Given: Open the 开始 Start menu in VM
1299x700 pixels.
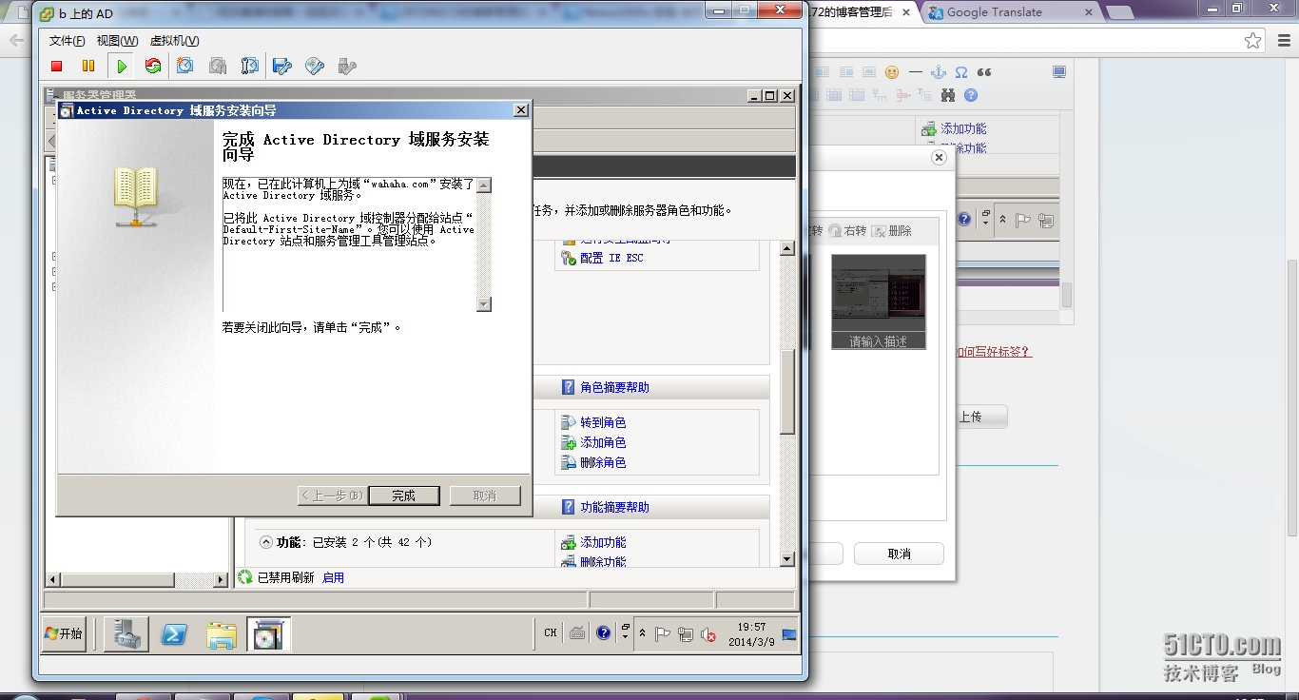Looking at the screenshot, I should 65,633.
